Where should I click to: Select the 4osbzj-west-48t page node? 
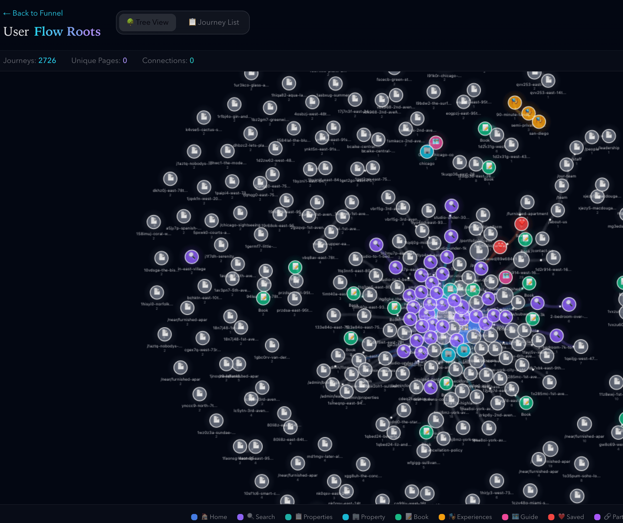[x=312, y=102]
